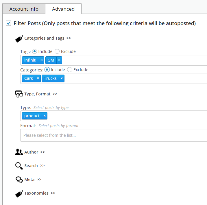Screen dimensions: 207x205
Task: Click the devices icon next to Type, Format
Action: point(19,94)
